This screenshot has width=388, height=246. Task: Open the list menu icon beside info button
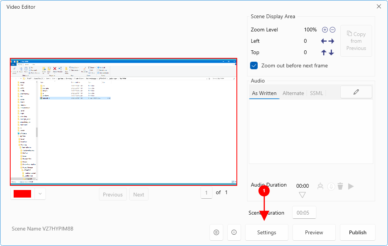(216, 232)
